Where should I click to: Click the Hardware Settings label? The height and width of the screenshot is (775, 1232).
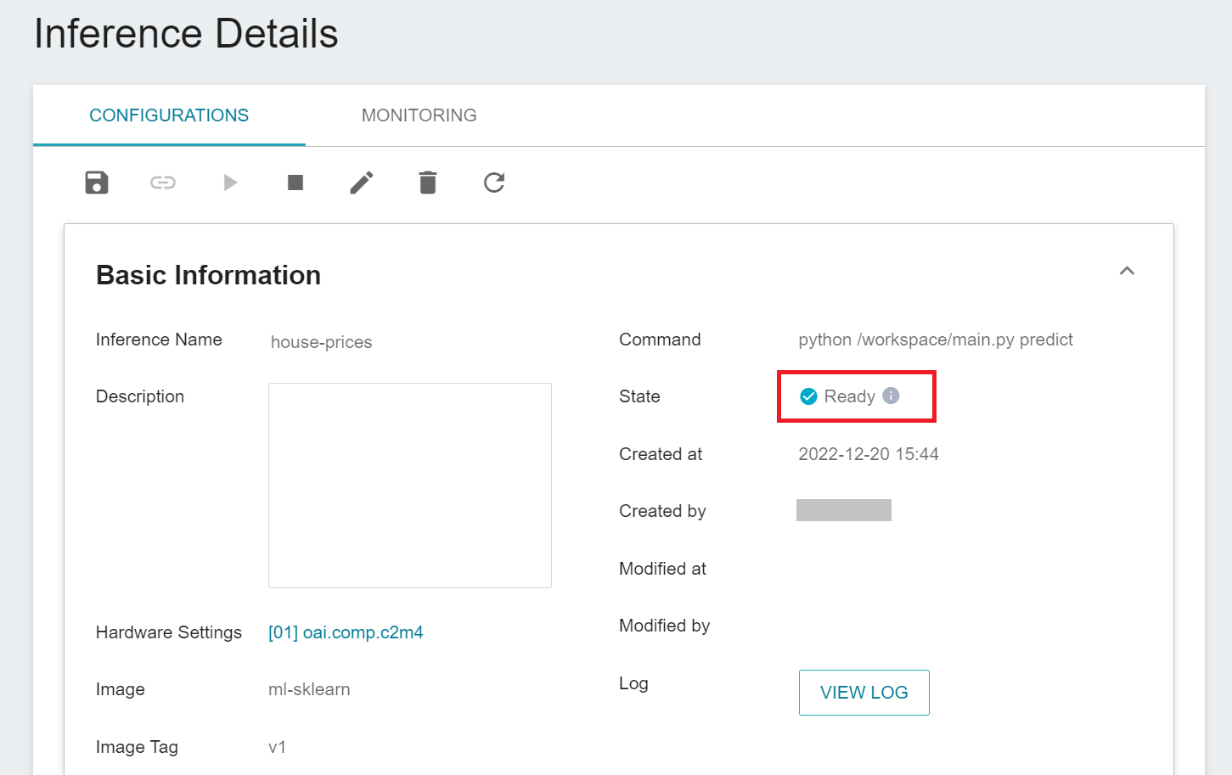point(169,632)
